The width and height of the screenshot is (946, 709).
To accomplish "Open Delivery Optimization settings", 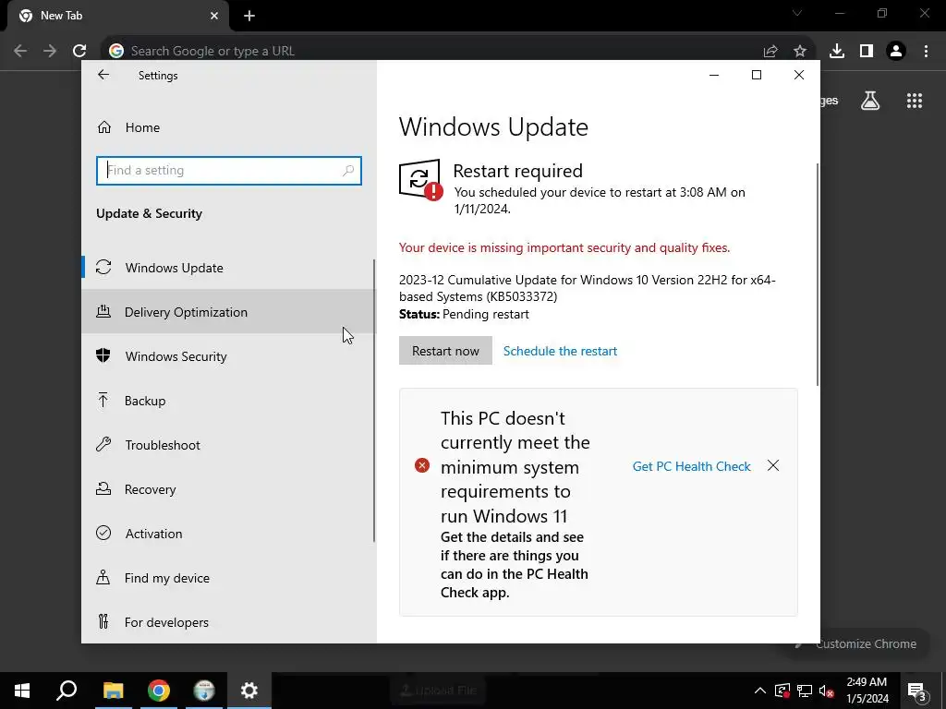I will [x=229, y=312].
